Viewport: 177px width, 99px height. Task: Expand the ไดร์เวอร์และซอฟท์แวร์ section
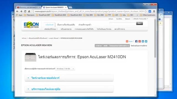69,78
